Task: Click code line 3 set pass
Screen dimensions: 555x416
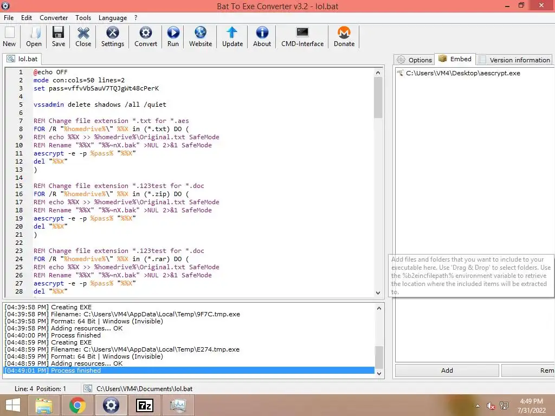Action: (x=96, y=88)
